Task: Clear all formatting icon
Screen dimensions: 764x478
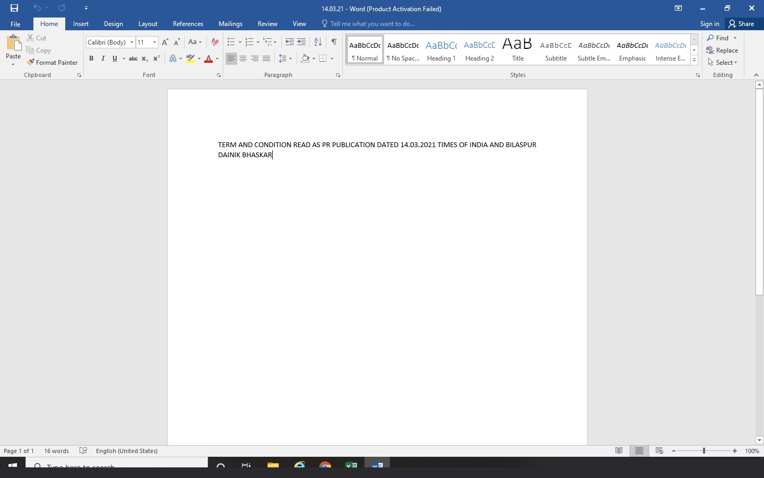Action: point(215,42)
